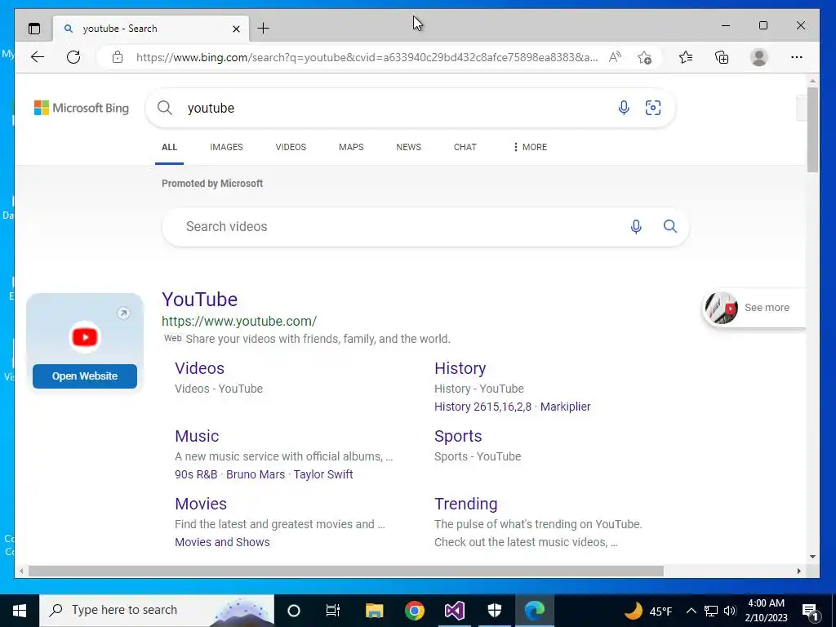Open the Trending sitelink

[x=465, y=504]
